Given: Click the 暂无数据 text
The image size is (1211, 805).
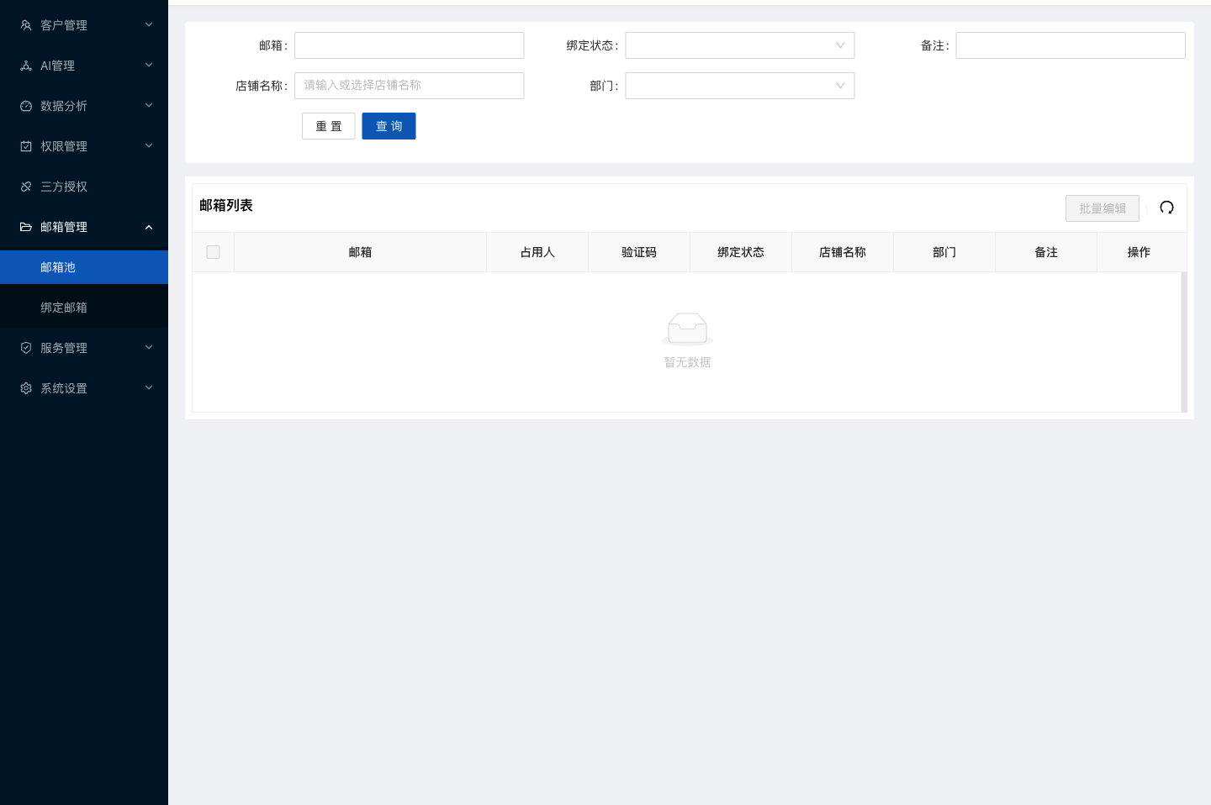Looking at the screenshot, I should (688, 362).
